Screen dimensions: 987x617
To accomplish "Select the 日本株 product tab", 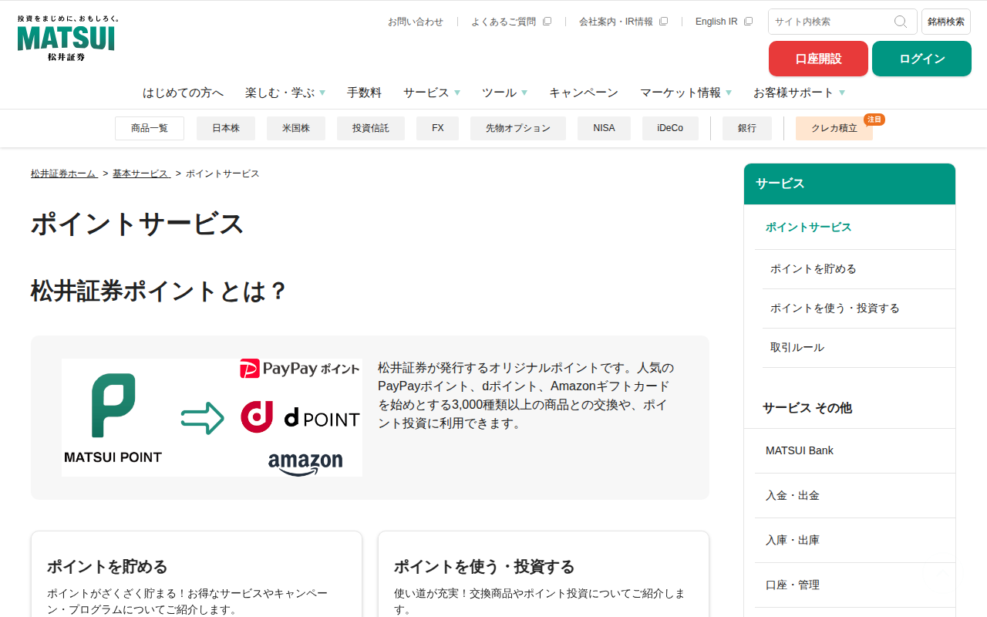I will tap(226, 128).
